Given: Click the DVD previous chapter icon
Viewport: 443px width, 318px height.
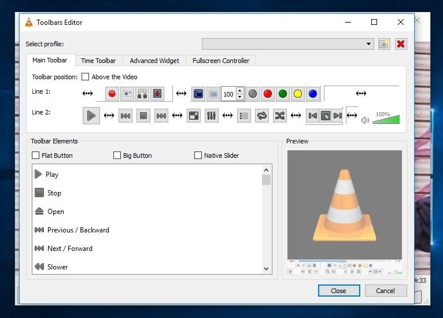Looking at the screenshot, I should 313,116.
